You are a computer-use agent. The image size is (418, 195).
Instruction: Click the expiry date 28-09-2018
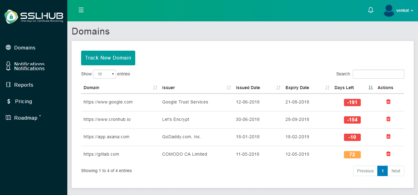point(297,120)
